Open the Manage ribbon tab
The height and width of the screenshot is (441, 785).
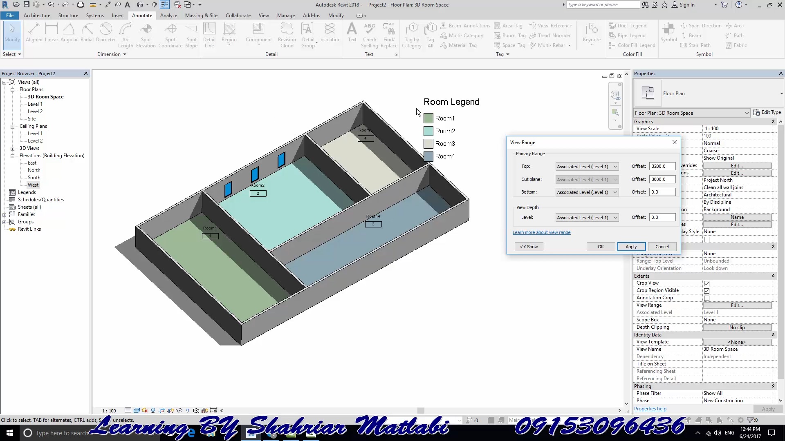286,15
